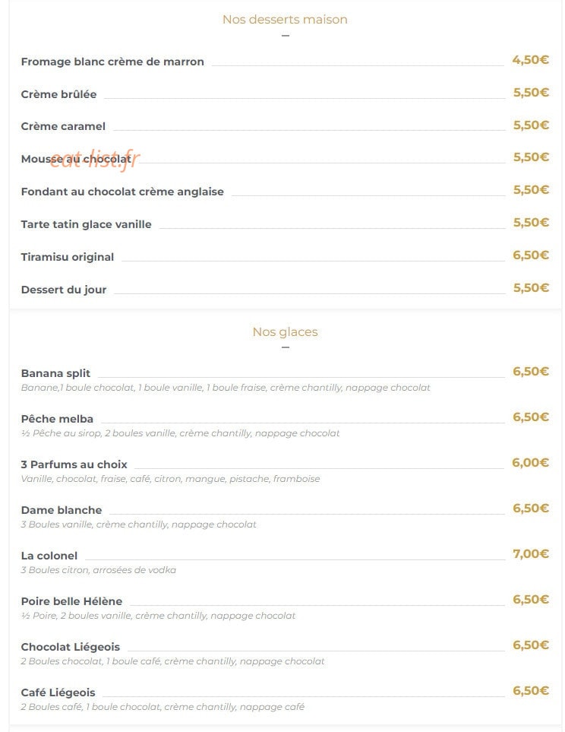Select Fondant au chocolat crème anglaise
Viewport: 565px width, 732px height.
[122, 192]
